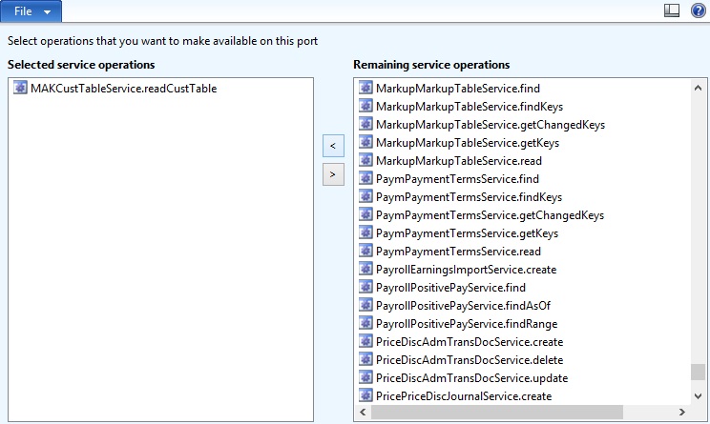Screen dimensions: 710x424
Task: Click the icon beside PricePriceDiscJournalService.create
Action: click(365, 396)
